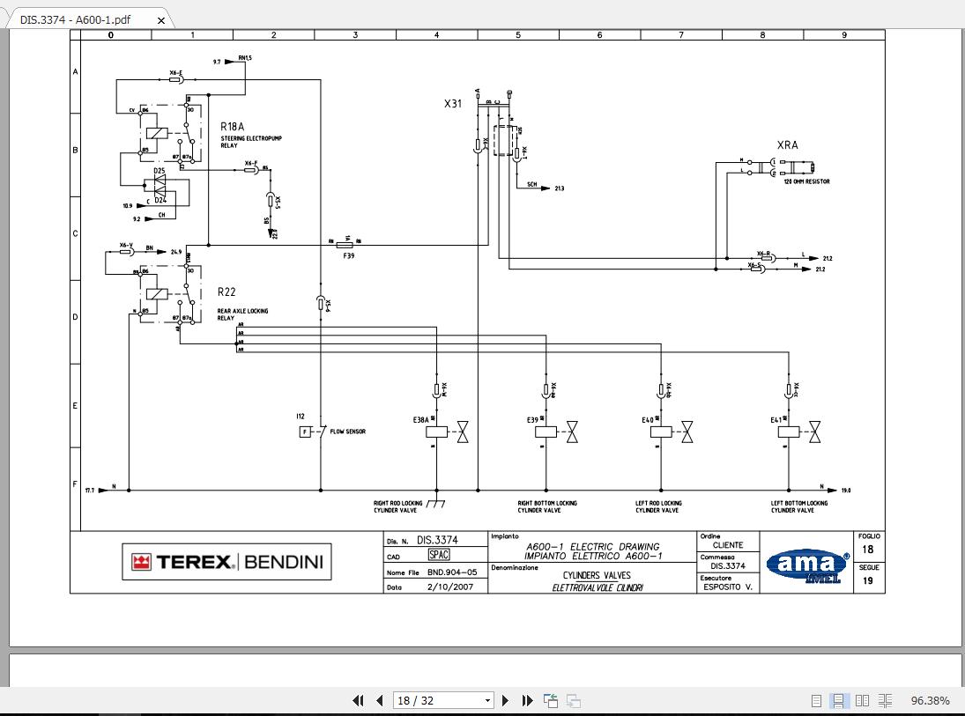Advance to the next page icon

505,700
